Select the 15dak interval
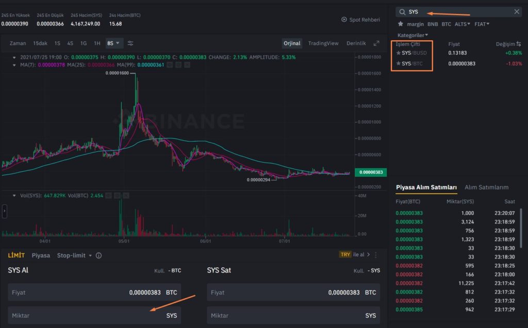The width and height of the screenshot is (528, 328). (40, 43)
